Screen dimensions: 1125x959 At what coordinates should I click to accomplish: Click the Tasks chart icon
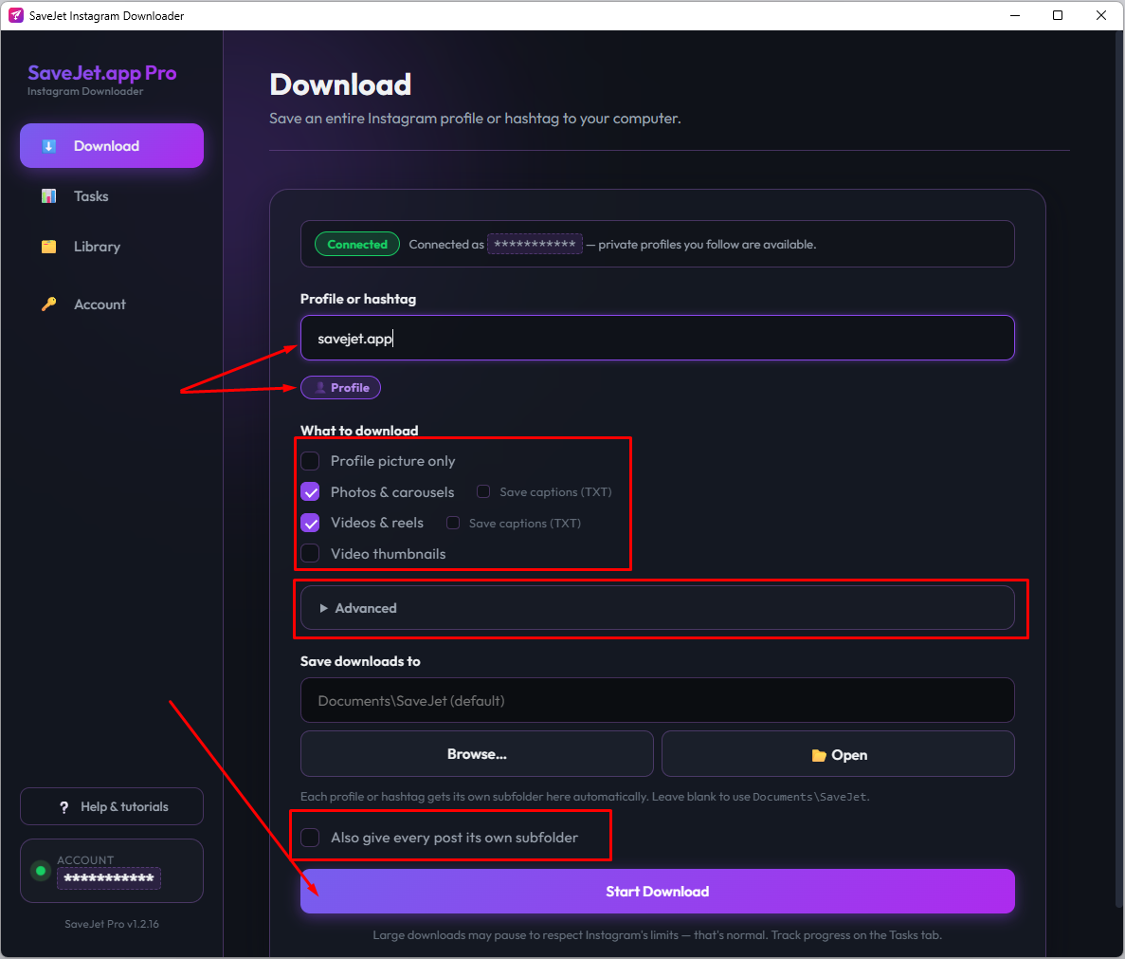(x=48, y=196)
